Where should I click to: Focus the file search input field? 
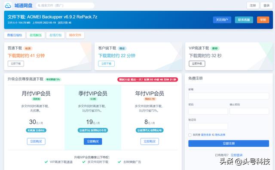tap(65, 6)
